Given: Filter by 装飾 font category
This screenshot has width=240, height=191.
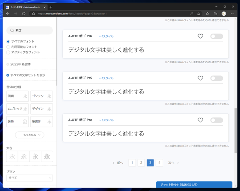Looking at the screenshot, I should coord(18,122).
